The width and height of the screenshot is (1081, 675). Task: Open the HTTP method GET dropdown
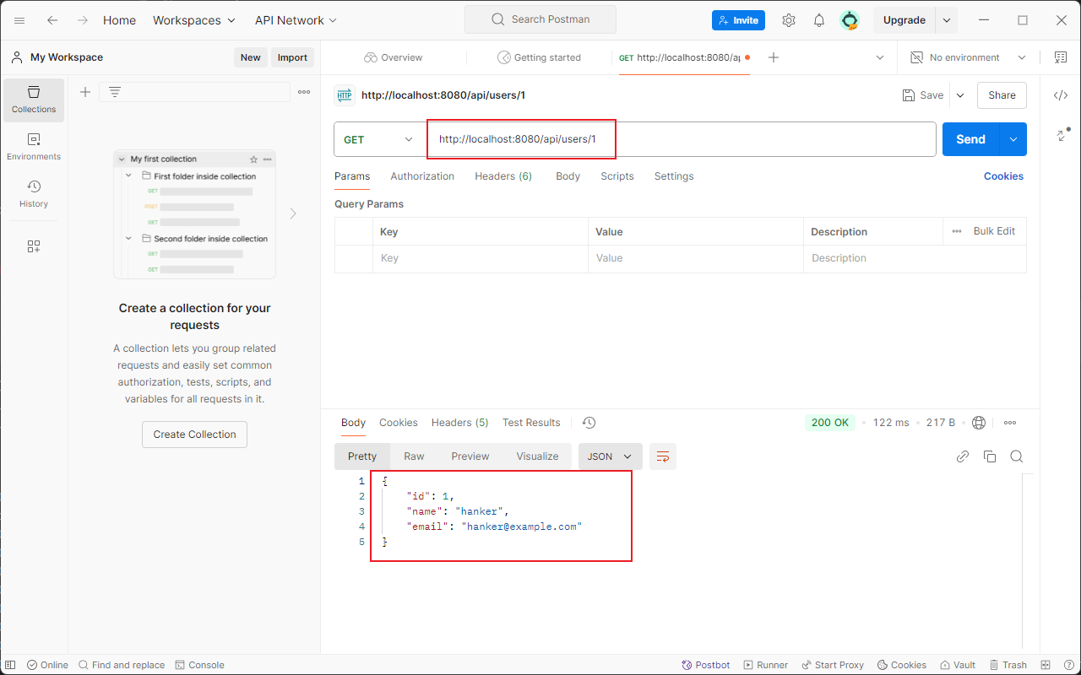[379, 139]
